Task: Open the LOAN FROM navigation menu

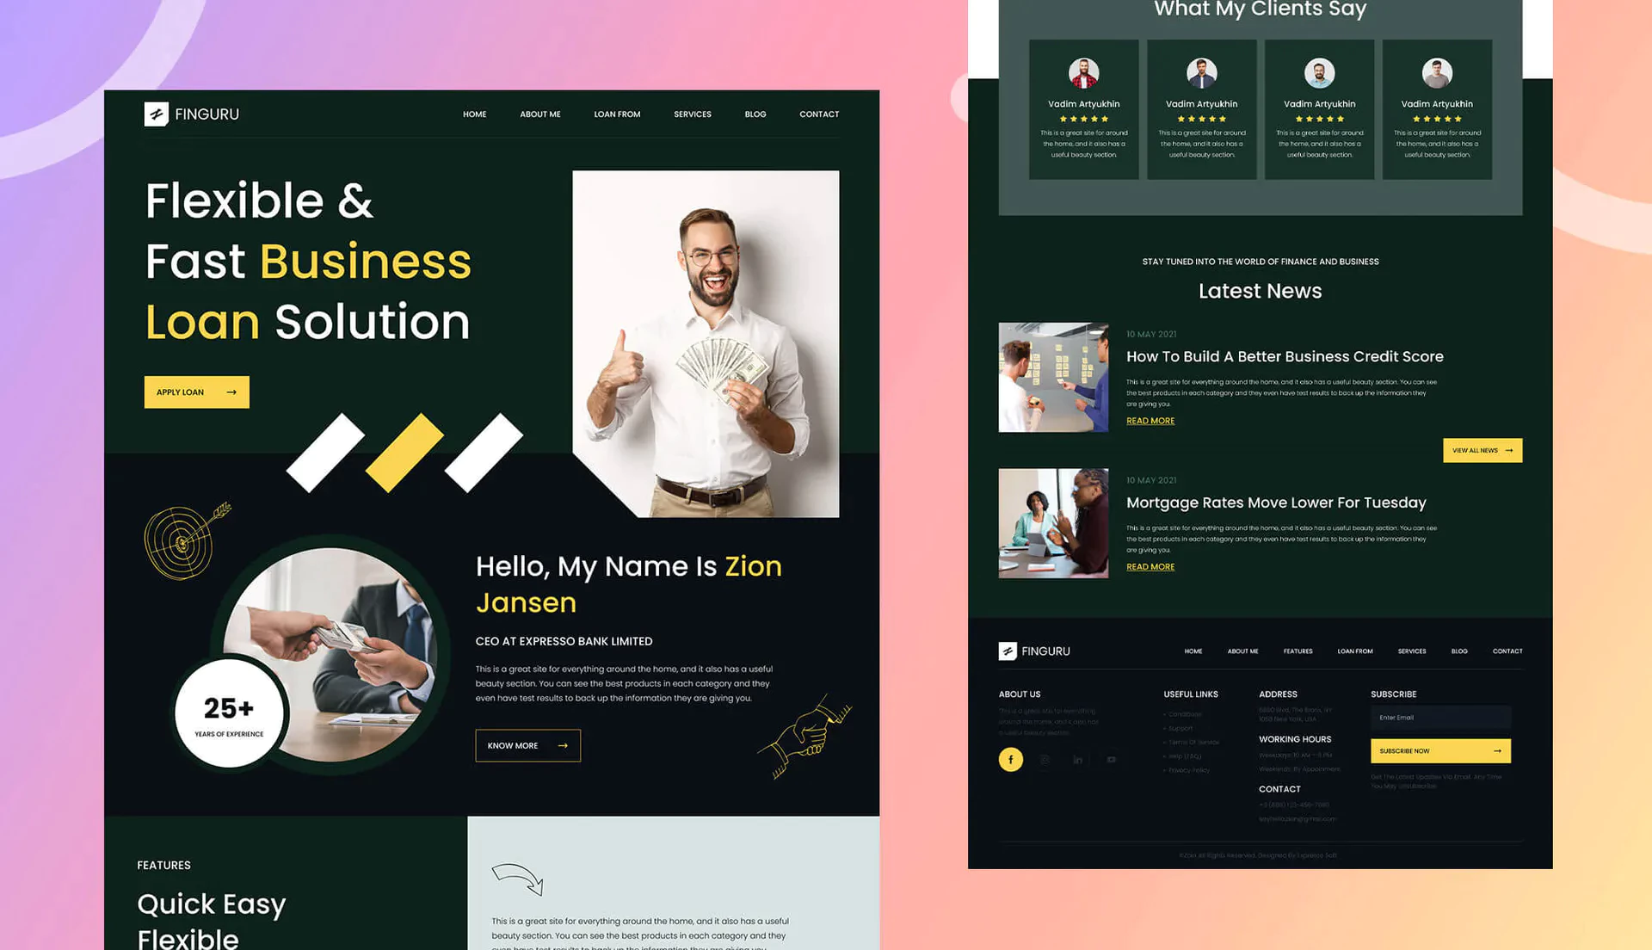Action: (617, 114)
